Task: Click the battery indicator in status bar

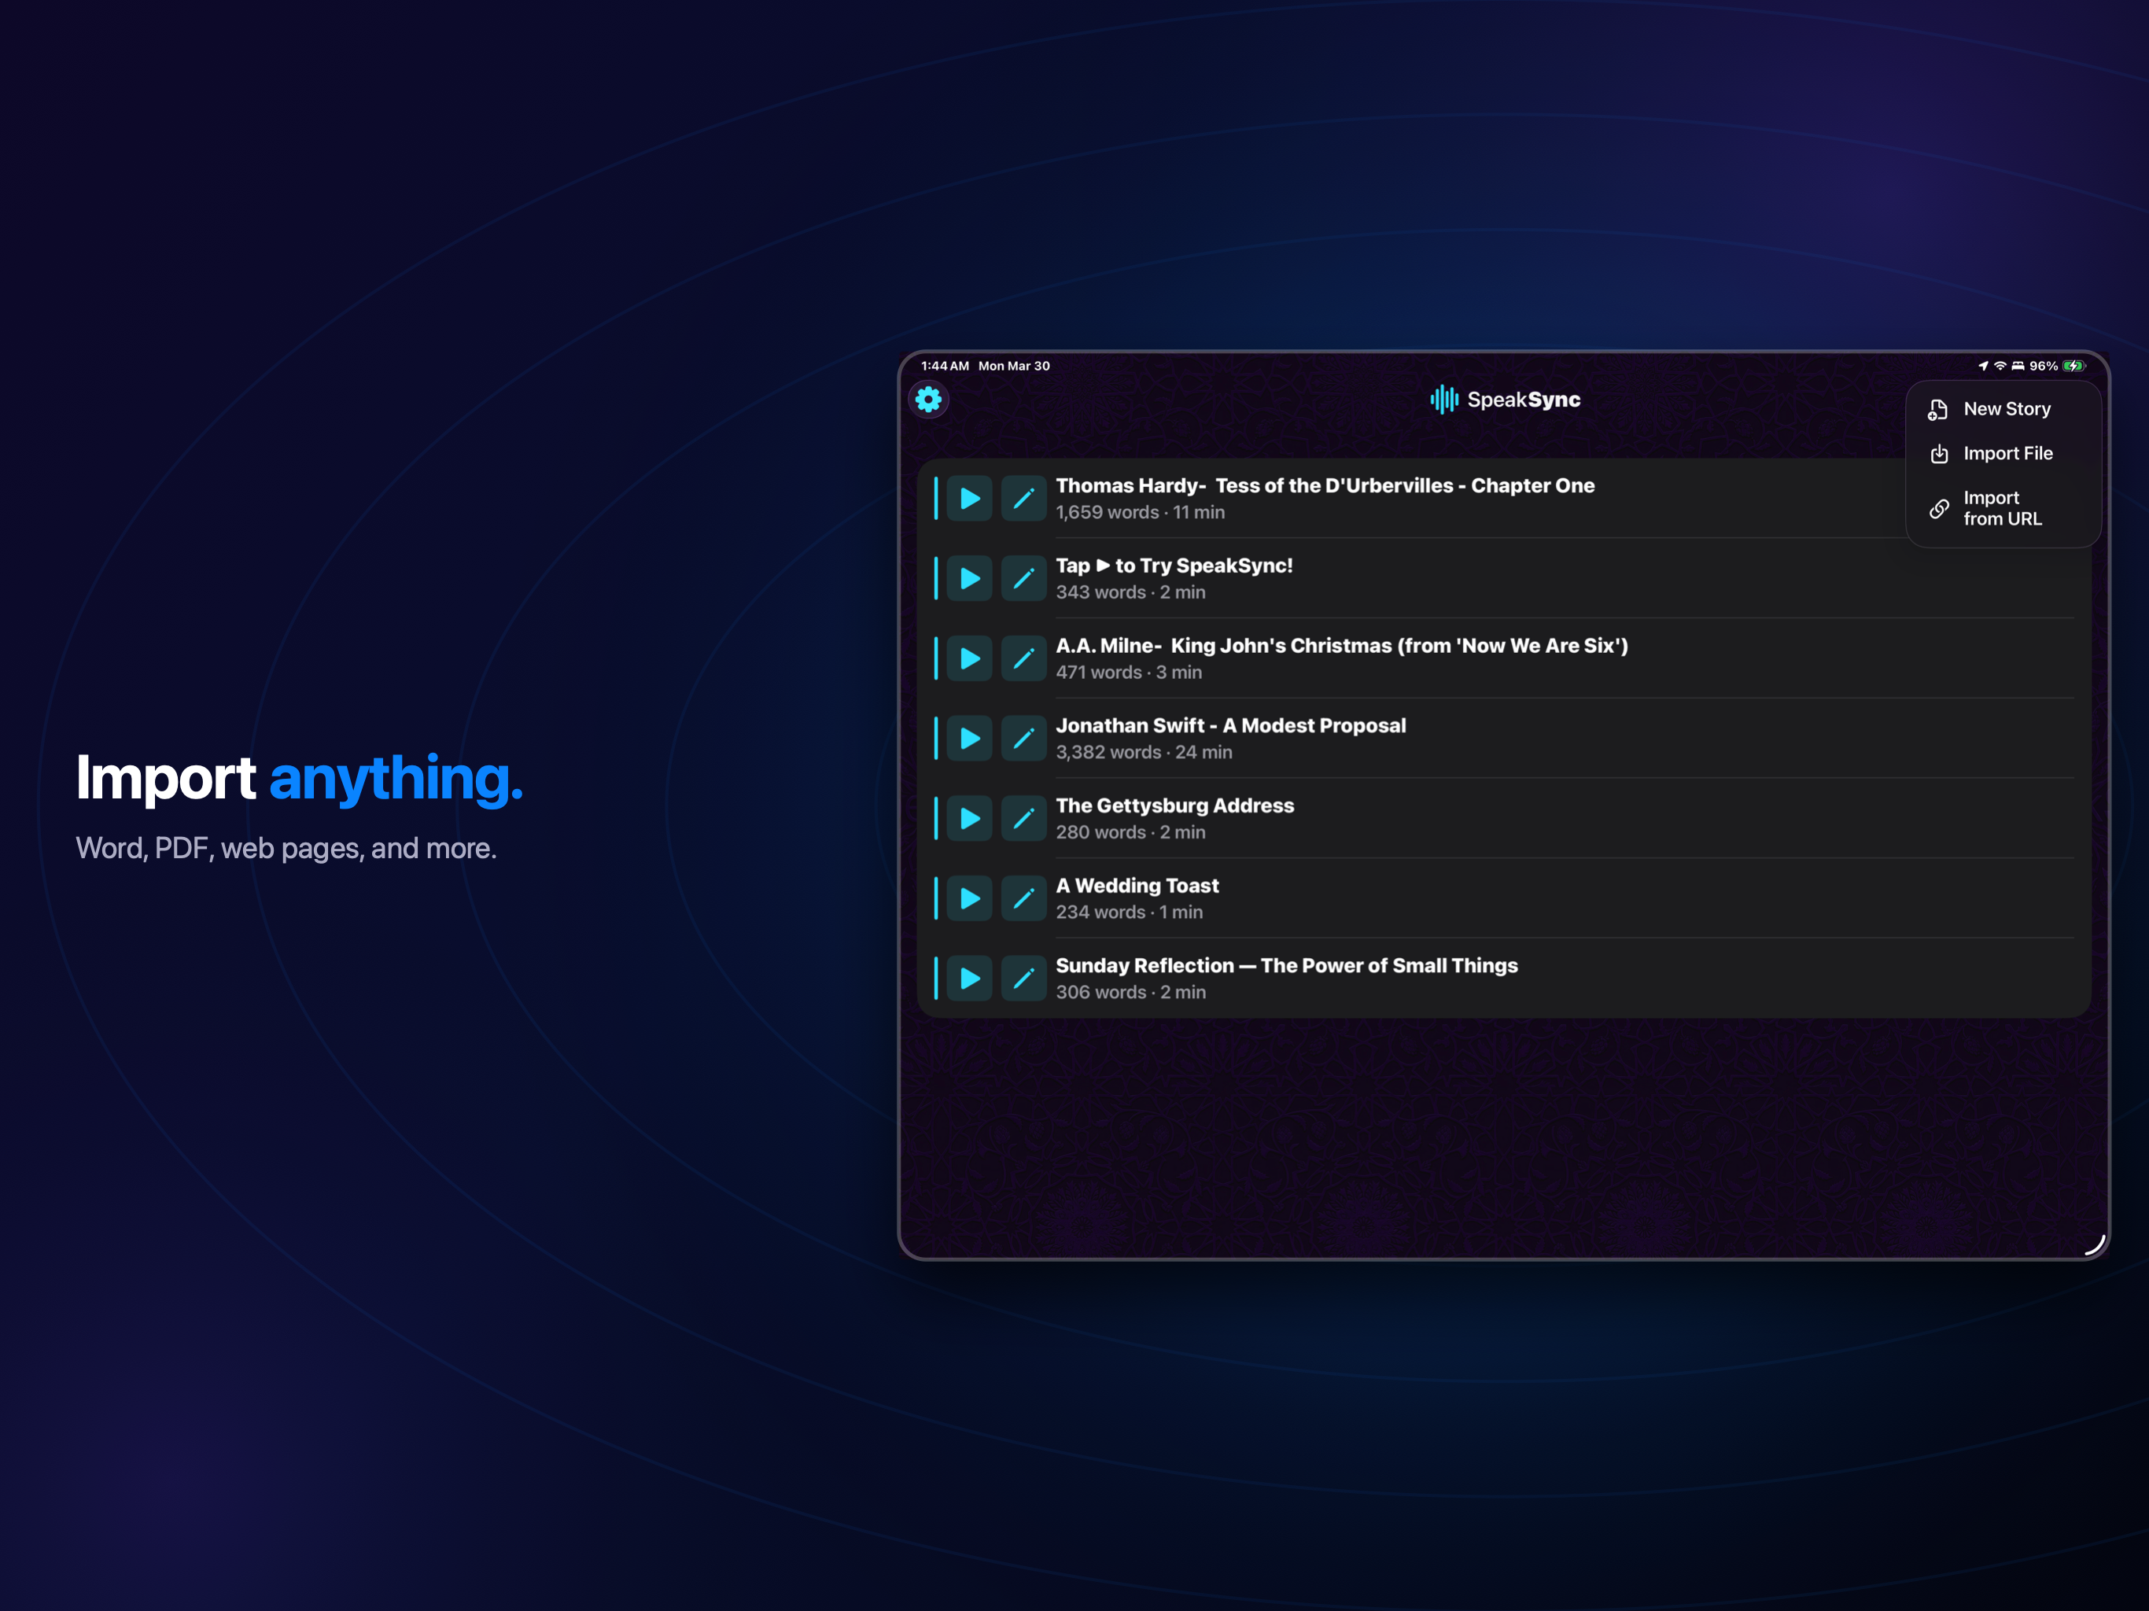Action: click(x=2074, y=367)
